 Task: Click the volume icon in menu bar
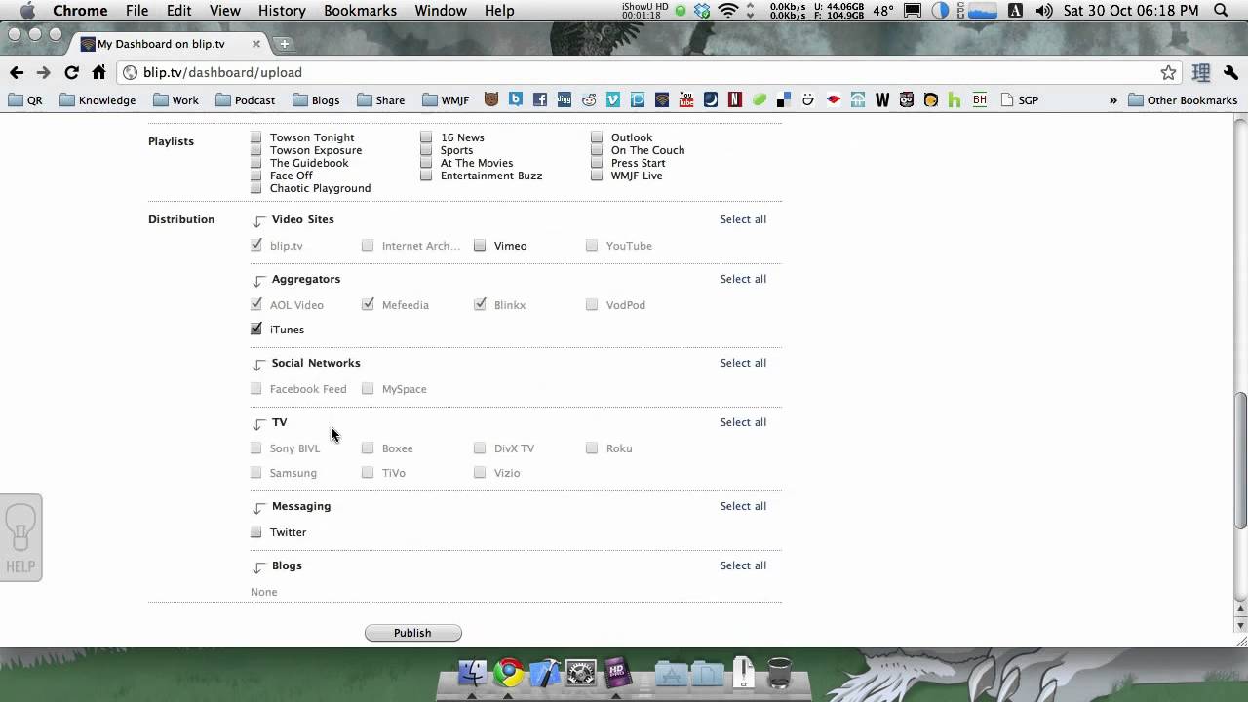point(1044,11)
